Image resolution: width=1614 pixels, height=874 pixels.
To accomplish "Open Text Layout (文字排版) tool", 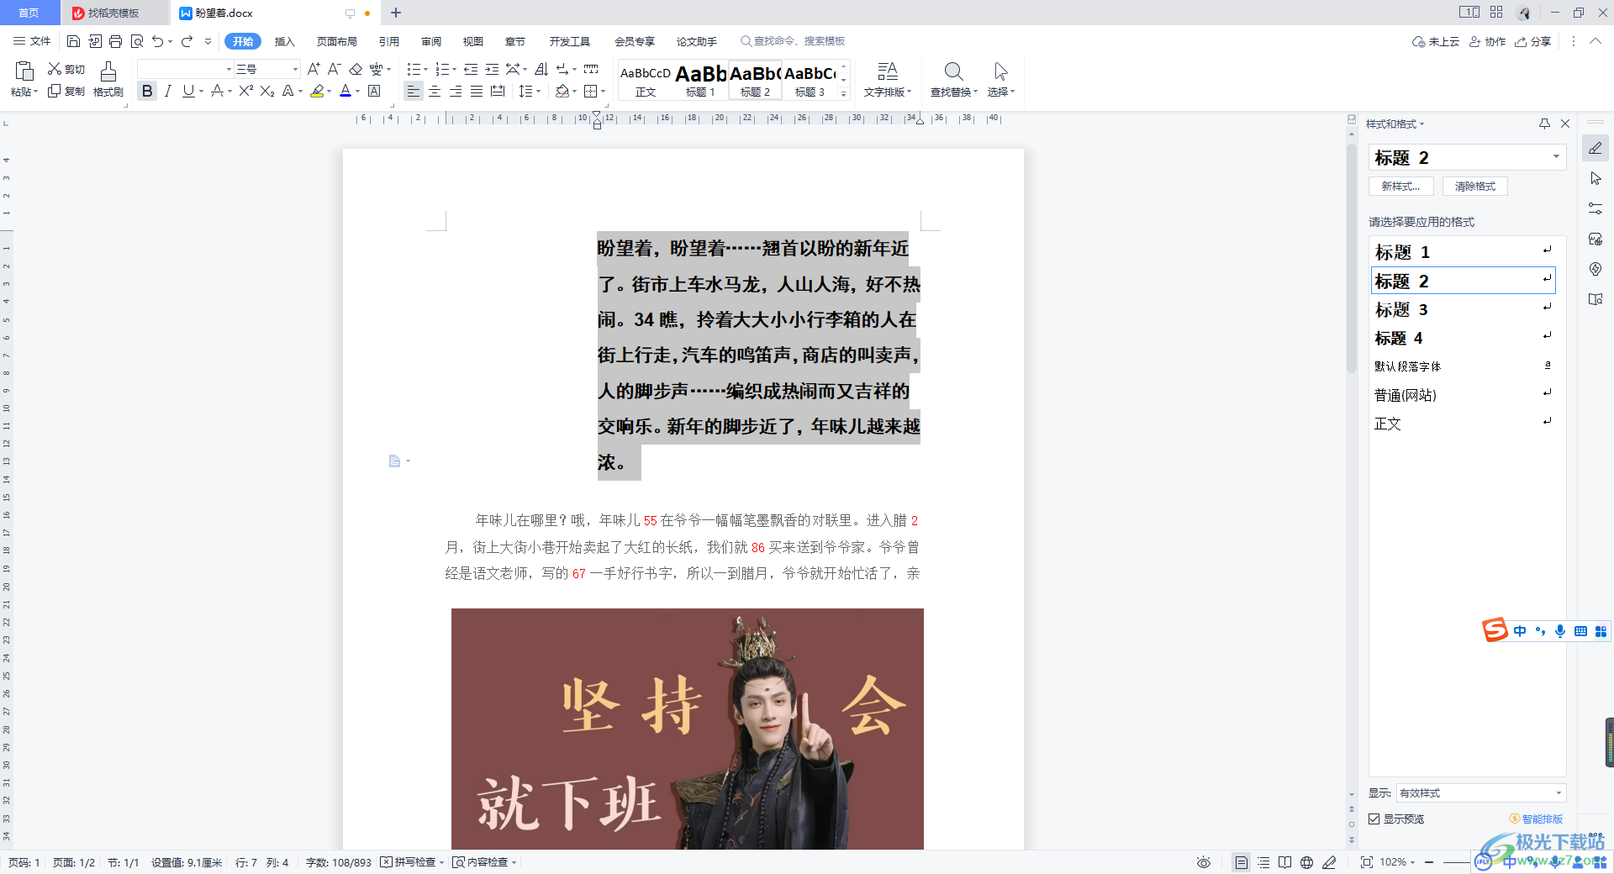I will pyautogui.click(x=887, y=80).
